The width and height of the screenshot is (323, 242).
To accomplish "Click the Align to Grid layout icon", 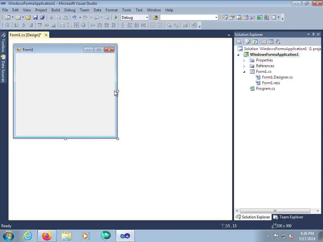I will (x=8, y=25).
